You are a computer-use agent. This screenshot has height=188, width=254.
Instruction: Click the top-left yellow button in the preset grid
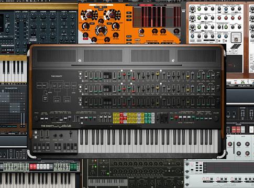115,114
